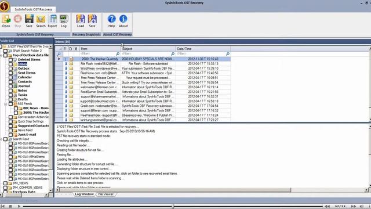Viewport: 371px width, 209px height.
Task: Select the Notes folder in tree
Action: click(x=22, y=91)
